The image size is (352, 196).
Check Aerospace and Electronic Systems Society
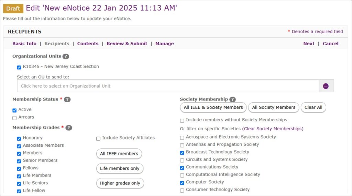coord(182,138)
